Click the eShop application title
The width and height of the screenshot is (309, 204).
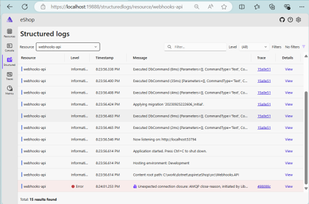pos(27,20)
